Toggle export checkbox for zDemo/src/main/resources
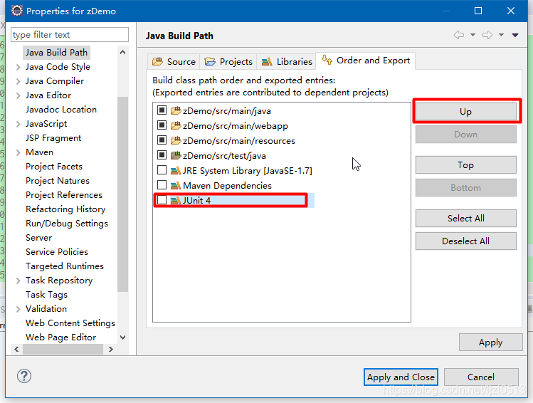Screen dimensions: 533x403 point(162,140)
